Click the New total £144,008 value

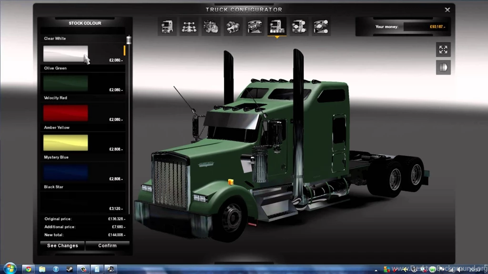click(117, 235)
